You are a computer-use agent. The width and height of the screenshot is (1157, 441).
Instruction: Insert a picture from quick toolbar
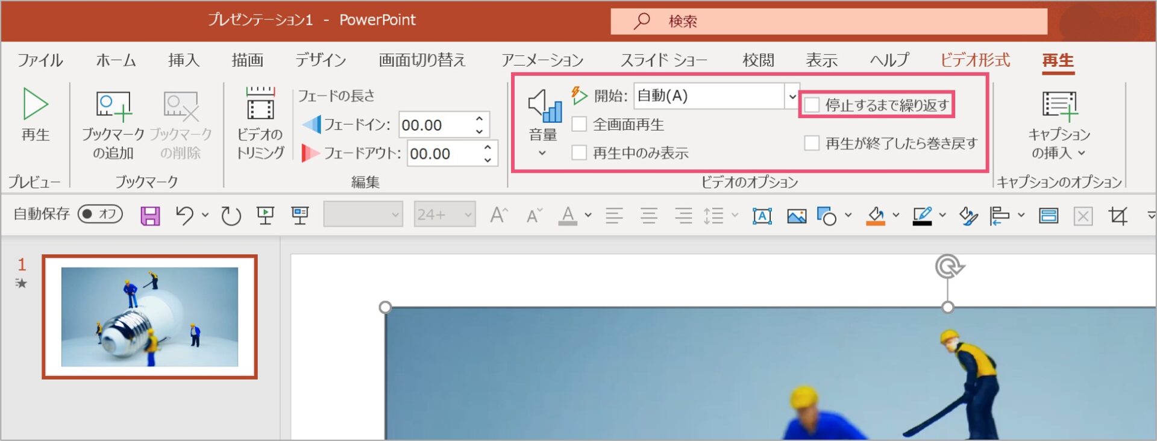797,215
